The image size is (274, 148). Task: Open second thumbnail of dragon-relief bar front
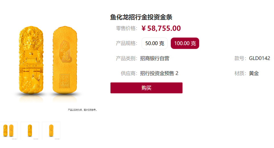[30, 131]
